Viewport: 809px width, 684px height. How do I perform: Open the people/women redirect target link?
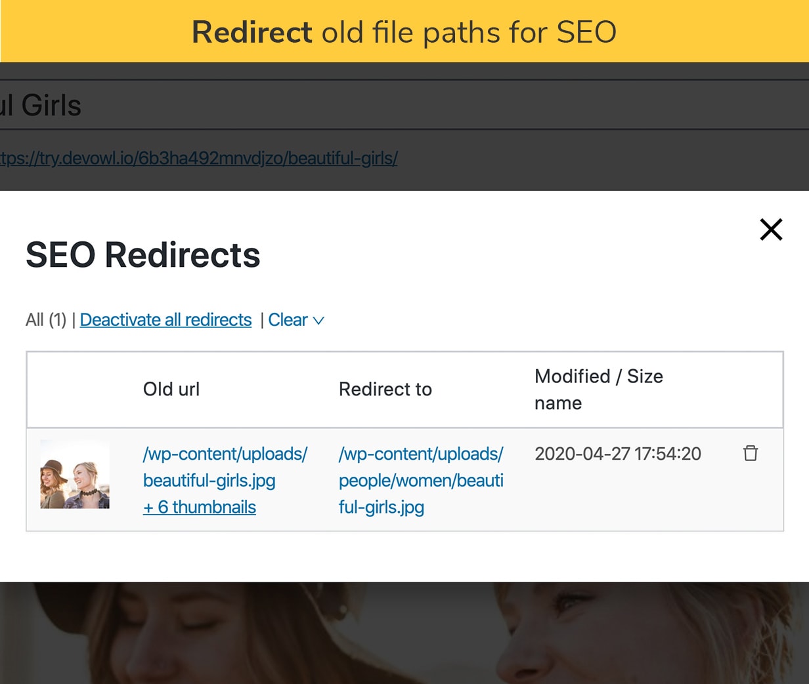(421, 480)
